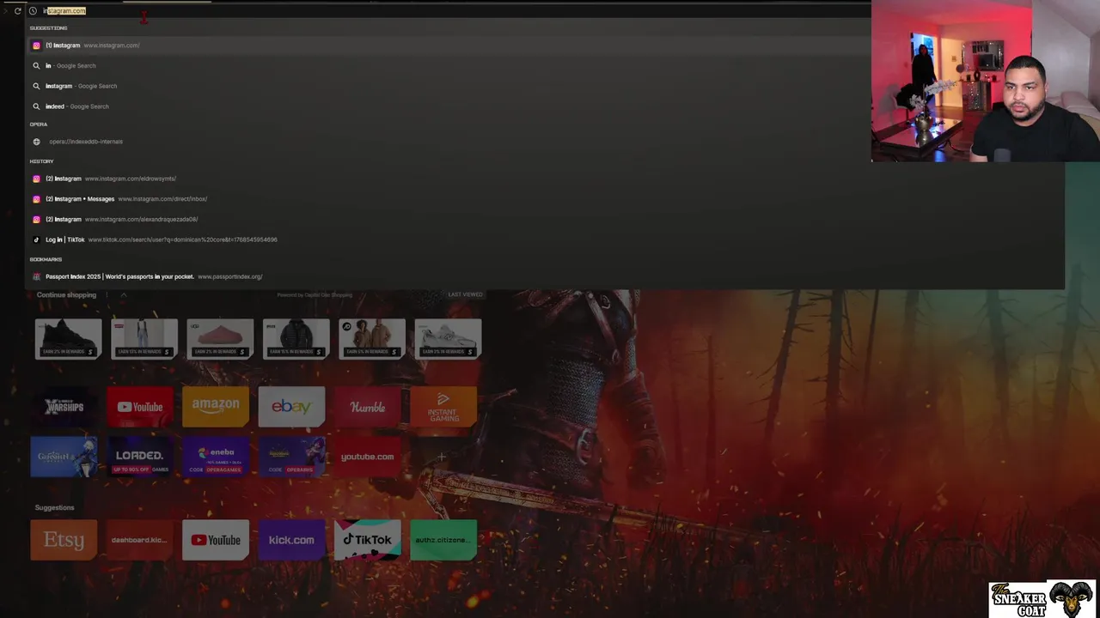Click the Instagram favicon on first suggestion
1100x618 pixels.
(x=36, y=45)
